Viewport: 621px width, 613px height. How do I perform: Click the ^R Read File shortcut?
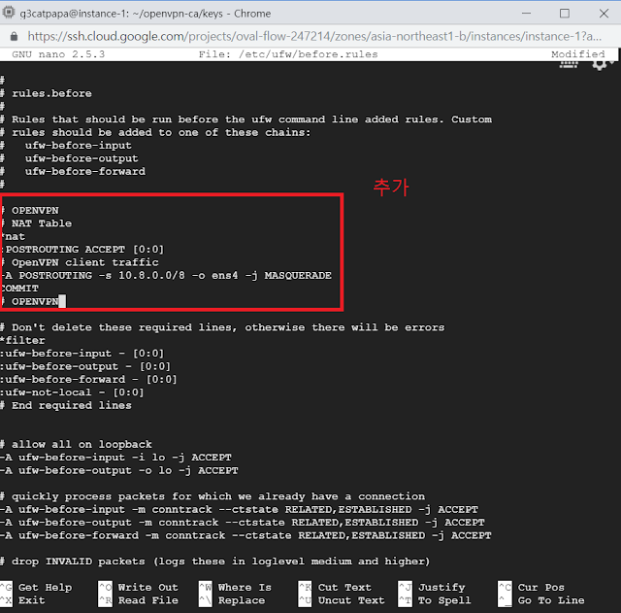(x=139, y=600)
